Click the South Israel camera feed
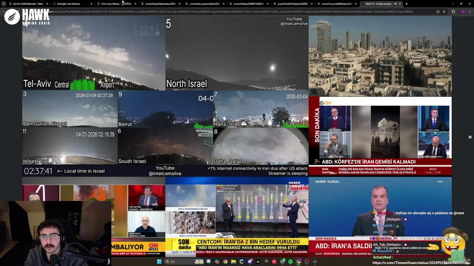 pyautogui.click(x=166, y=146)
